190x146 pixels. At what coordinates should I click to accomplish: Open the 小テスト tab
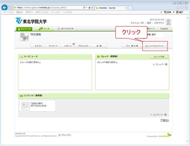coord(38,46)
